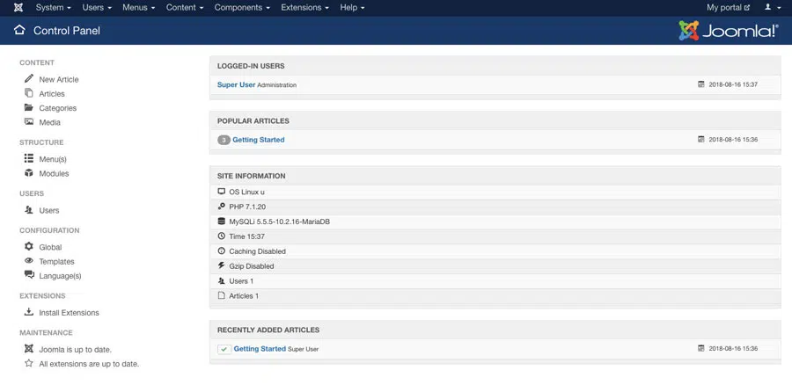Click the database icon beside MySQLi version
Screen dimensions: 792x385
point(221,221)
